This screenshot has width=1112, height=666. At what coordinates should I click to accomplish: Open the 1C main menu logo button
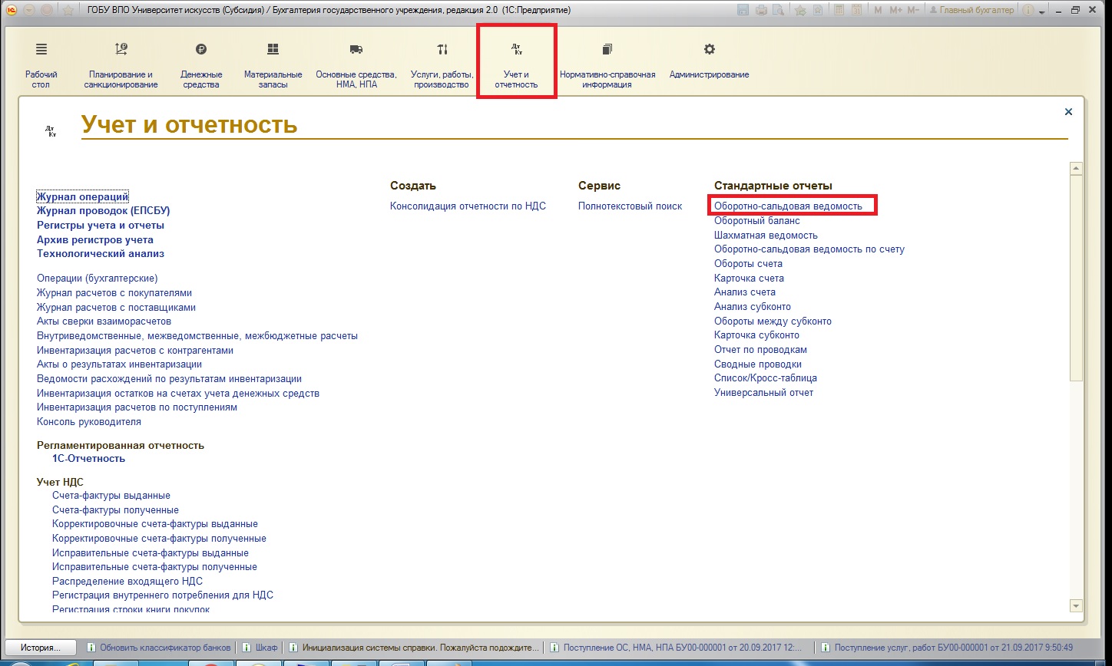coord(11,10)
